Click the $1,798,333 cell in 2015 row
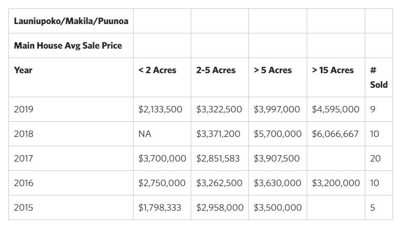This screenshot has height=231, width=402. [x=162, y=207]
